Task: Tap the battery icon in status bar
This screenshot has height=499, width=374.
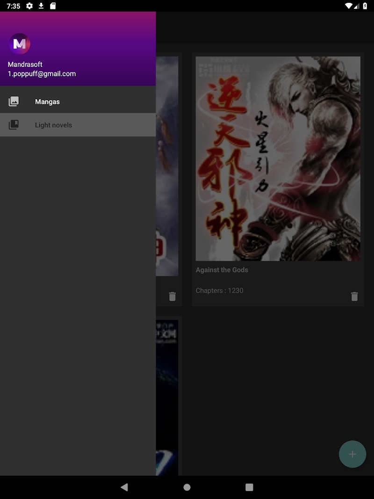Action: pos(365,6)
